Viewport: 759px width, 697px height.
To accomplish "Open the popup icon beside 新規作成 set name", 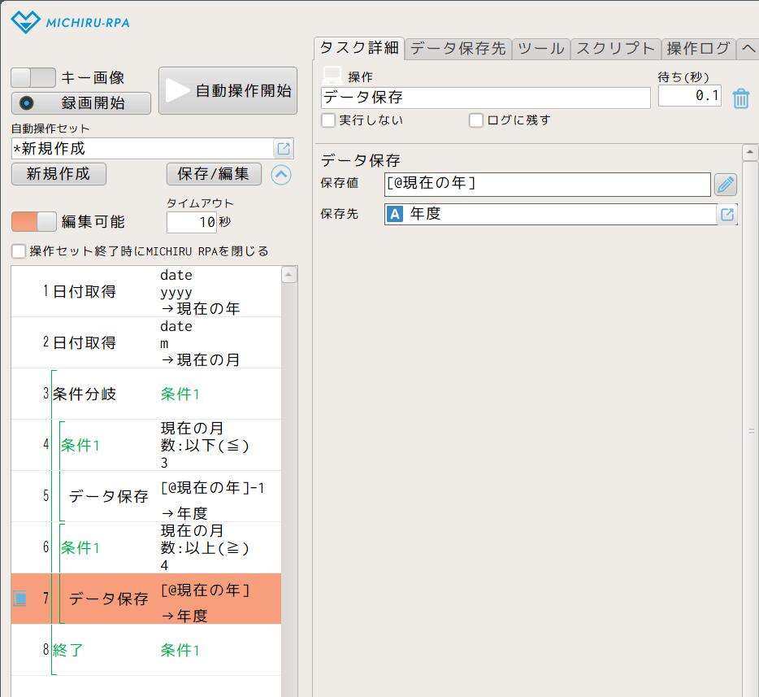I will (283, 149).
